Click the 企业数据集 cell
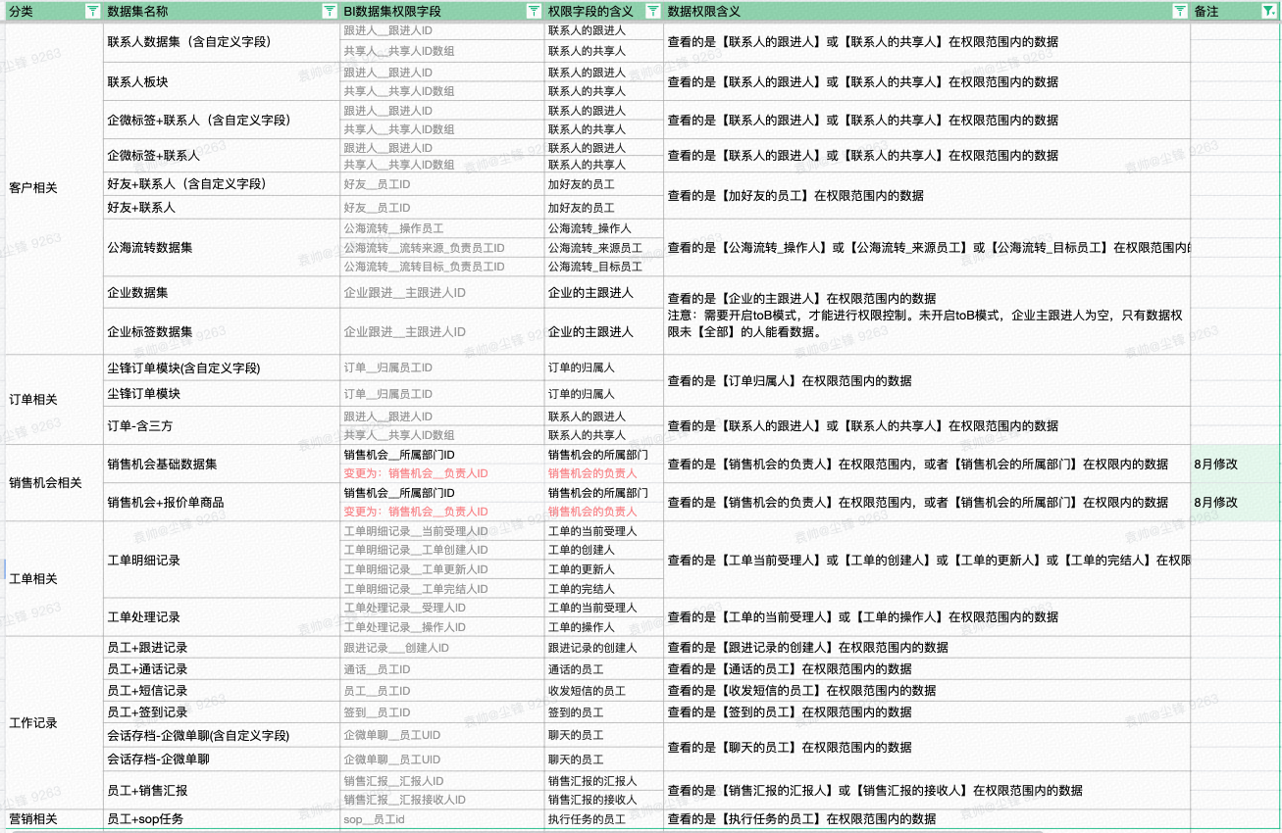 [222, 293]
